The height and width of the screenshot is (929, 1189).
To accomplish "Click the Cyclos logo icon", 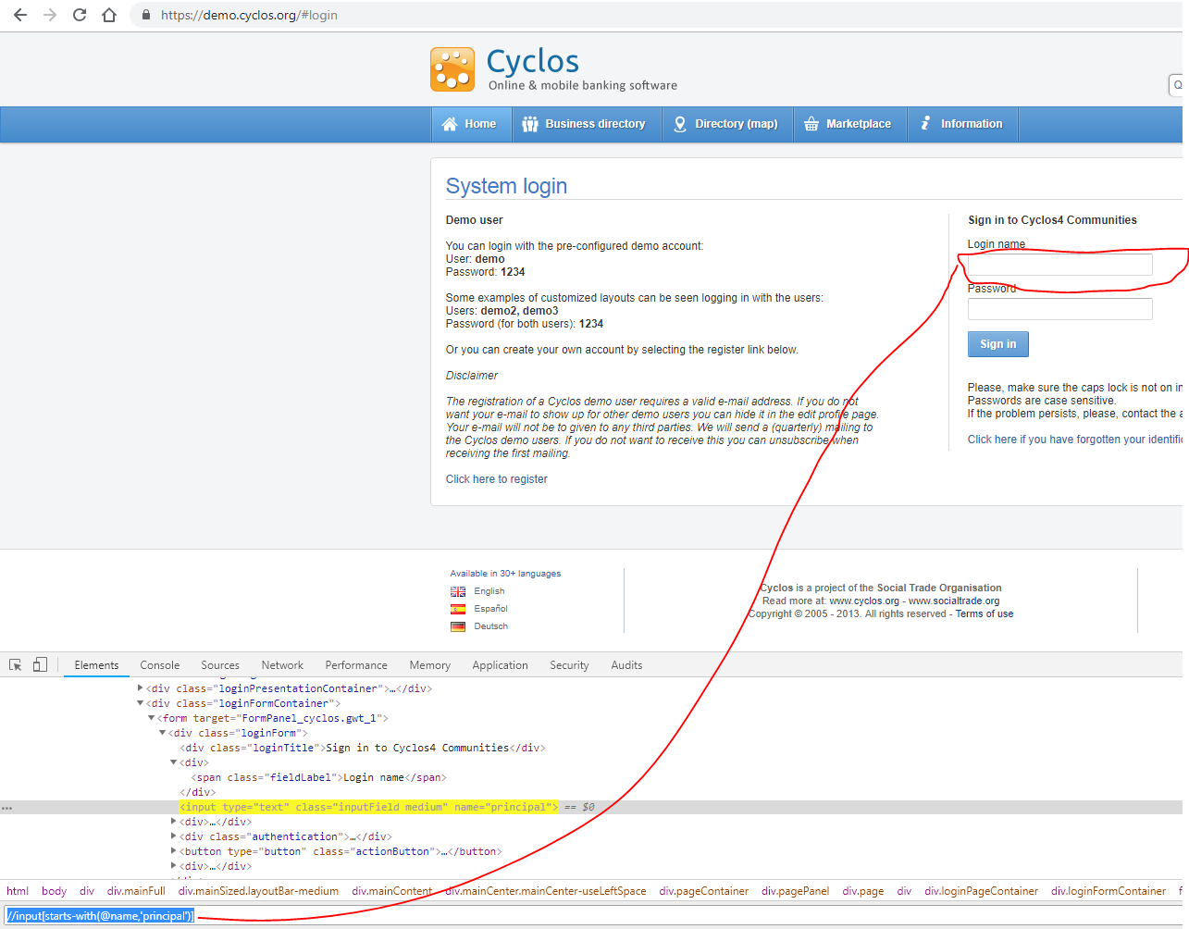I will 452,70.
